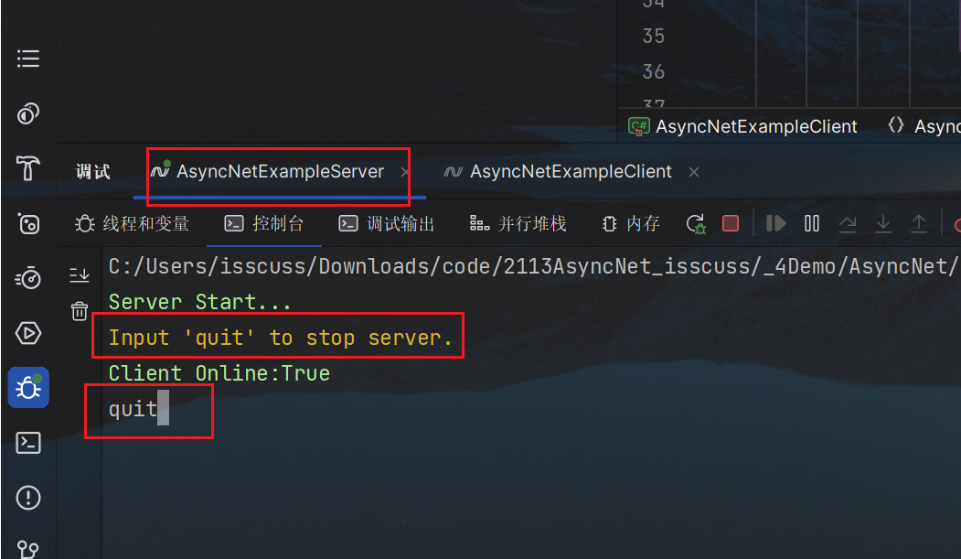Viewport: 961px width, 559px height.
Task: Select the AsyncNetExampleServer debug tab
Action: point(279,172)
